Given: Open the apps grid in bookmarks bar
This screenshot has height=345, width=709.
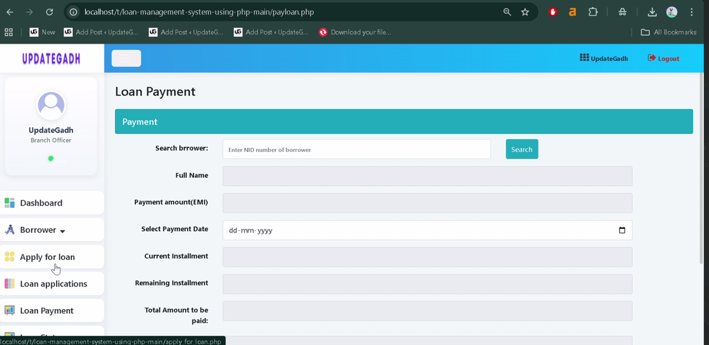Looking at the screenshot, I should pos(8,32).
